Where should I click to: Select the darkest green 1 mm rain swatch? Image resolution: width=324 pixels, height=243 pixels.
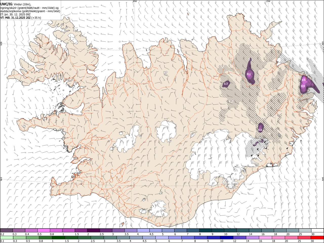[58, 238]
